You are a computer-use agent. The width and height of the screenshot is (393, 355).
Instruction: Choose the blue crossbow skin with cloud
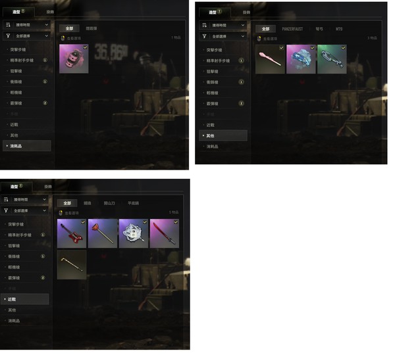pyautogui.click(x=301, y=59)
